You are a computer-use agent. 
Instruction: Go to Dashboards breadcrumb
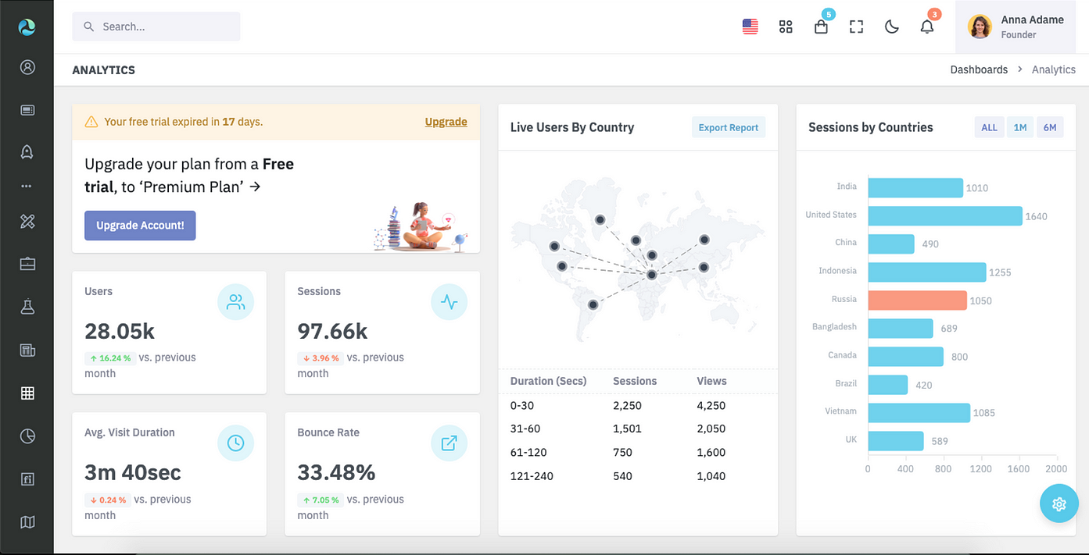point(979,69)
